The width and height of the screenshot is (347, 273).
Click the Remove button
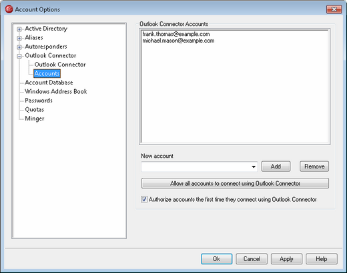click(x=314, y=166)
